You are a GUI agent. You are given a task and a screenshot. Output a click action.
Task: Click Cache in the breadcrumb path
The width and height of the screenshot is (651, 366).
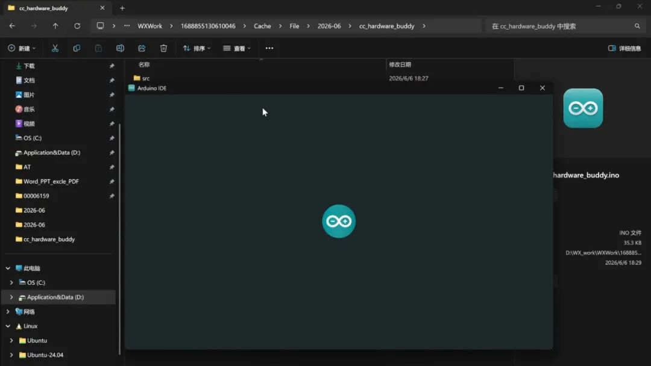[x=262, y=26]
